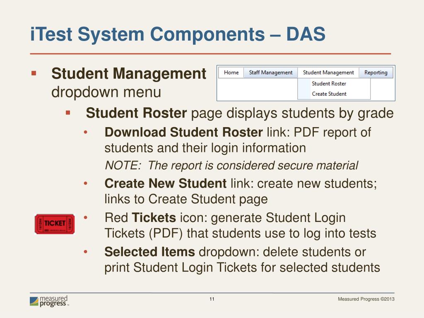This screenshot has height=318, width=424.
Task: Open the Student Management dropdown menu
Action: point(328,72)
